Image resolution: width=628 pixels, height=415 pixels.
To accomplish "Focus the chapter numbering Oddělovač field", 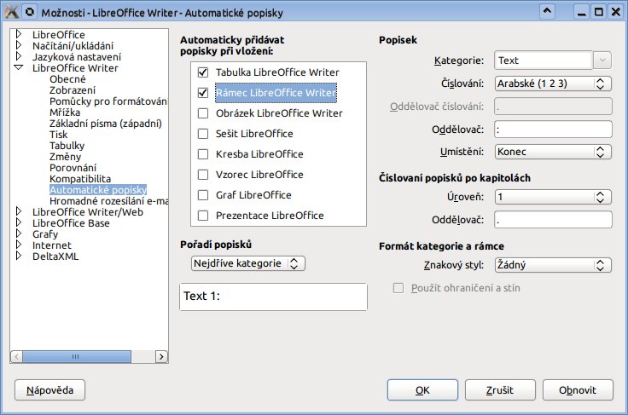I will (553, 220).
